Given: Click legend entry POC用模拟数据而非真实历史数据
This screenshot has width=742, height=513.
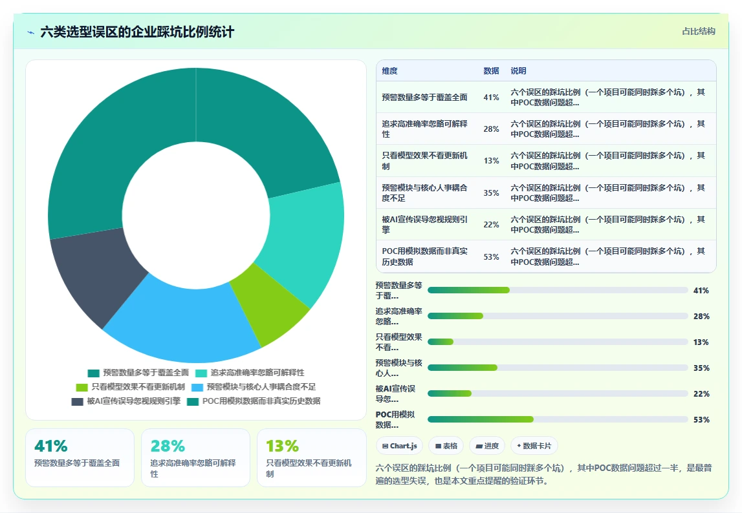Looking at the screenshot, I should [254, 401].
